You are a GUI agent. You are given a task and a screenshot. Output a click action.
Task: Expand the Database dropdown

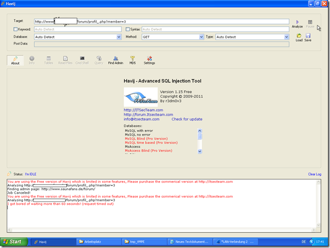click(119, 37)
